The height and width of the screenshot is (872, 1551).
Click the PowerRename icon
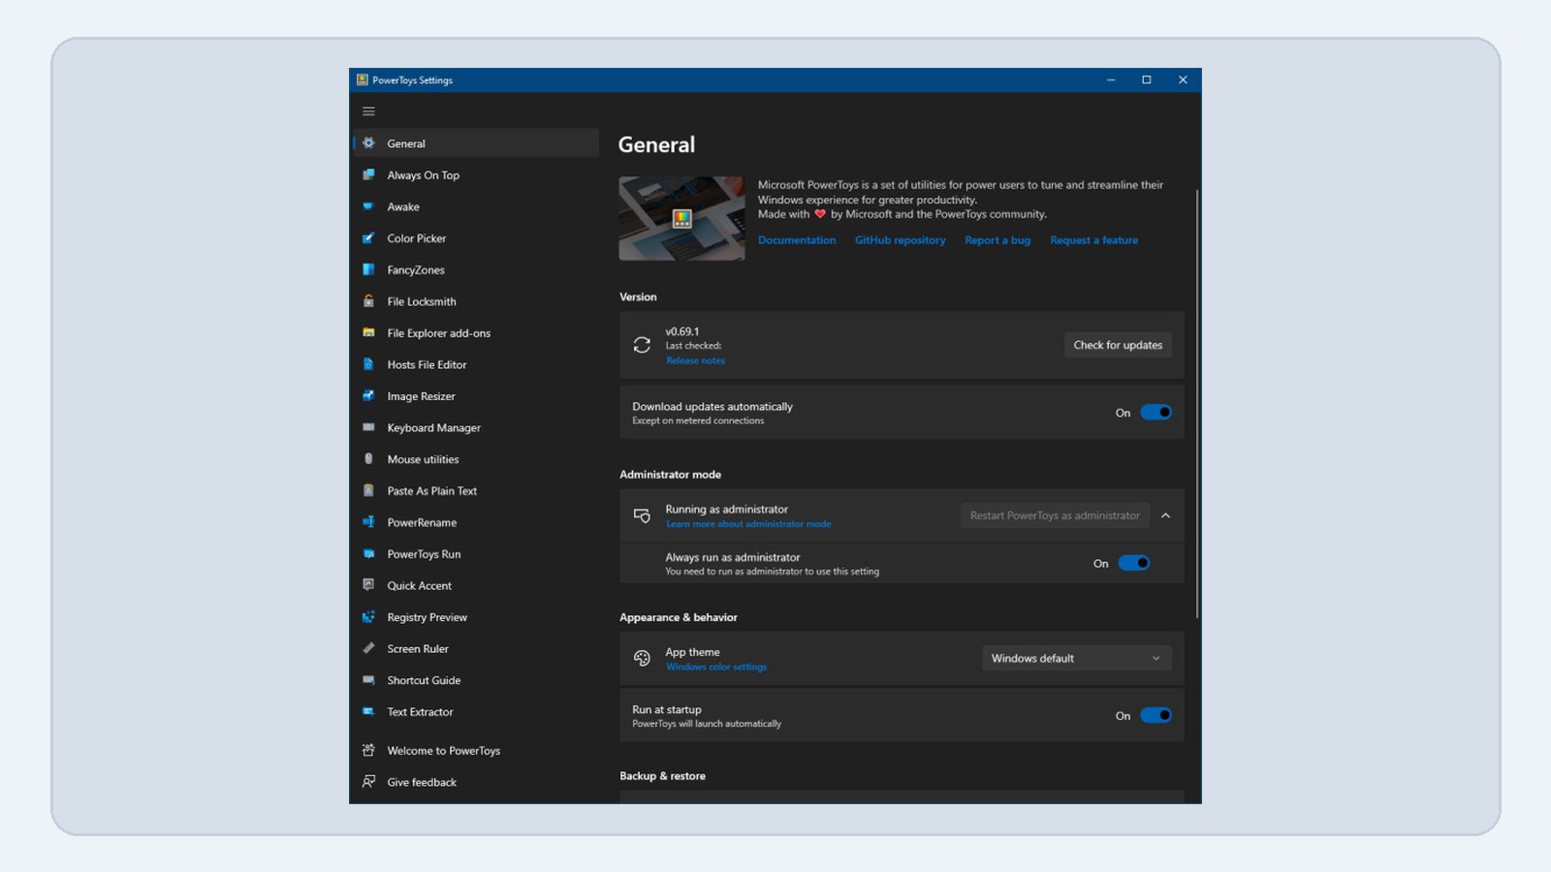[x=368, y=522]
